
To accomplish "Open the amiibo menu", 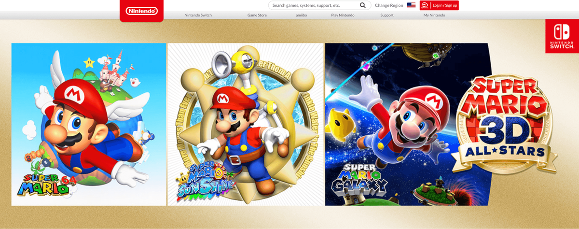I will click(303, 15).
